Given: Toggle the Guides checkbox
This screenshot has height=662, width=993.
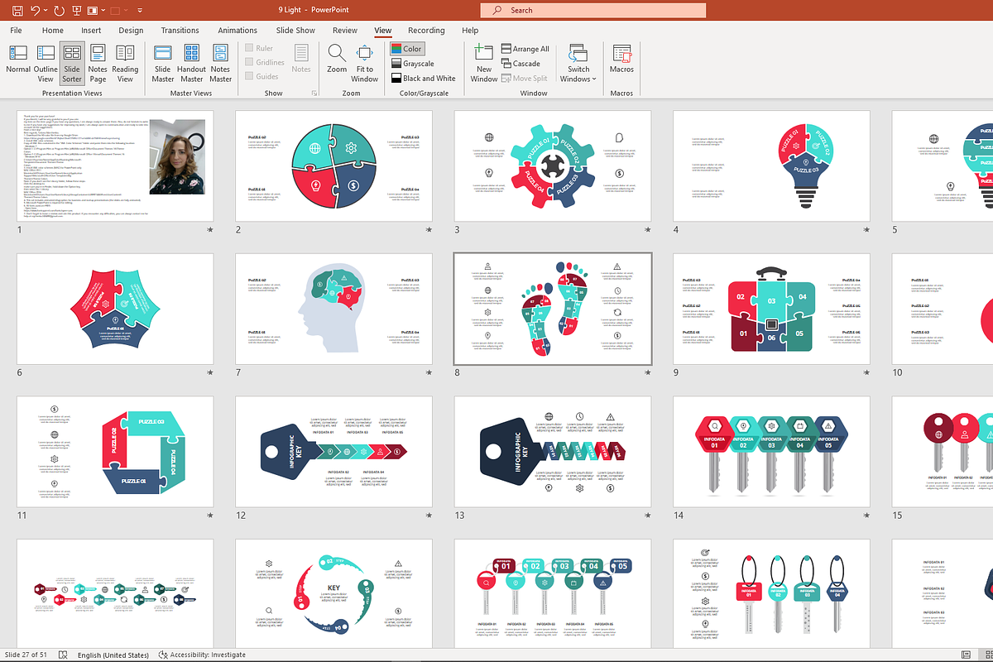Looking at the screenshot, I should coord(261,76).
